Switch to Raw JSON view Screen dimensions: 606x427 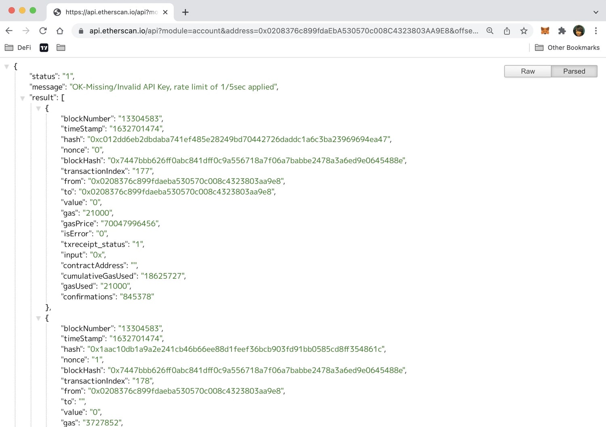pos(528,71)
